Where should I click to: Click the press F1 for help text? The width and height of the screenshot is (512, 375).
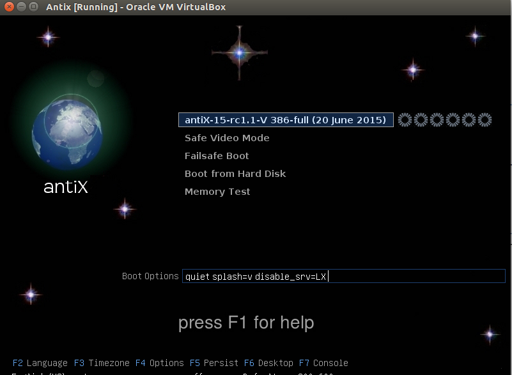246,323
